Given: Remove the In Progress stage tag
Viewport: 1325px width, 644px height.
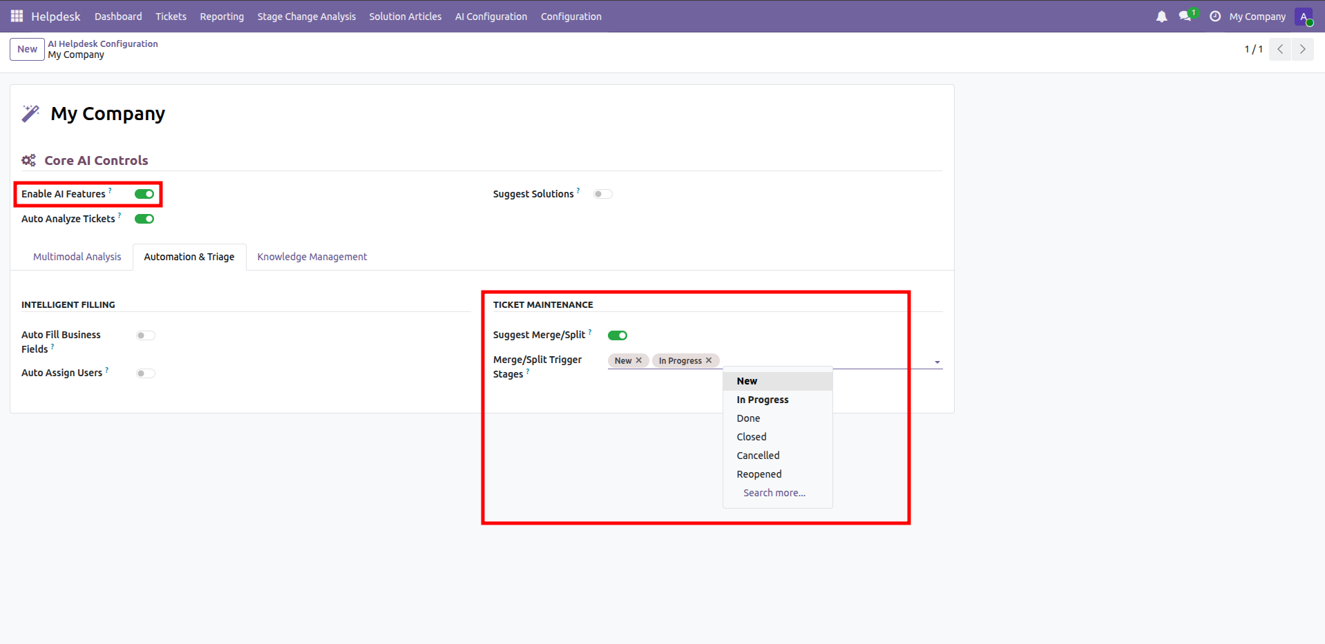Looking at the screenshot, I should (x=709, y=360).
